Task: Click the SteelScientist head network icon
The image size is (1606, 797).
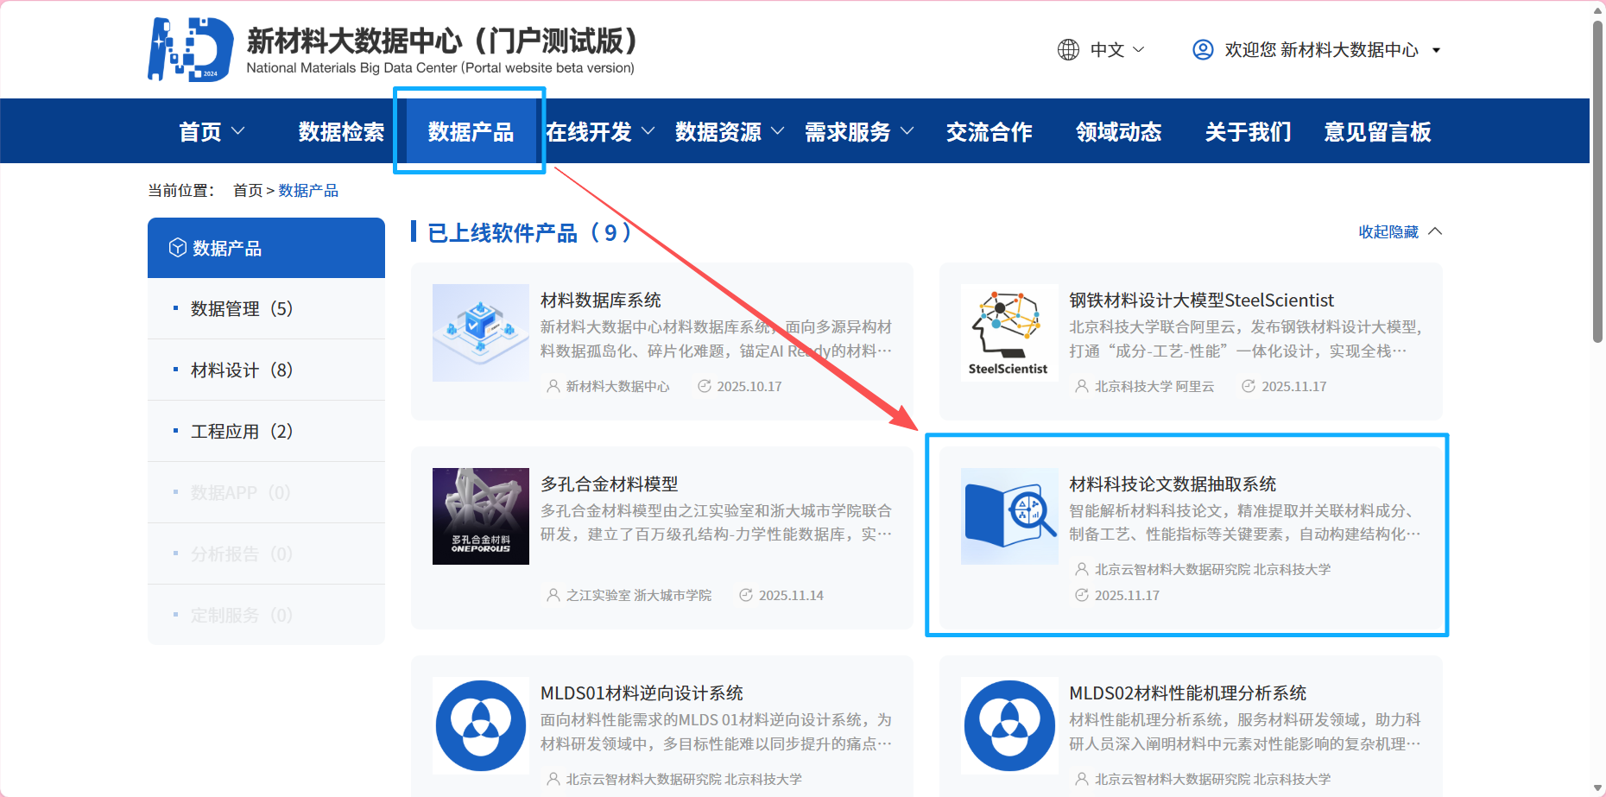Action: (x=1009, y=332)
